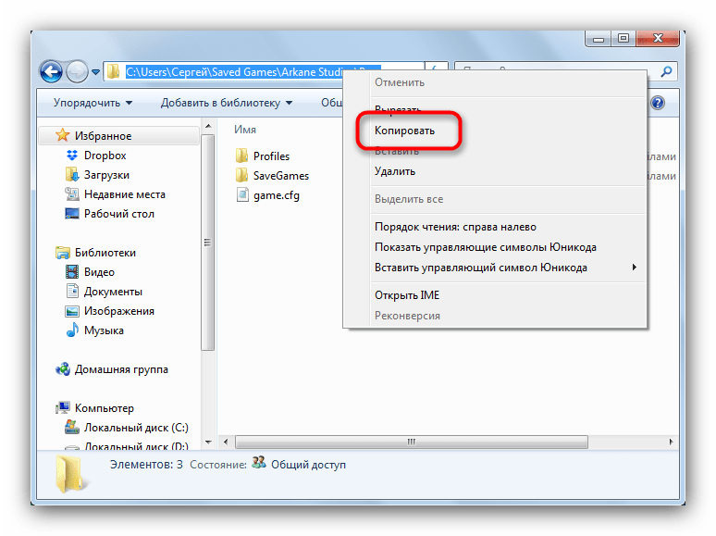The height and width of the screenshot is (536, 716).
Task: Select Показать управляющие символы Юникода
Action: 486,247
